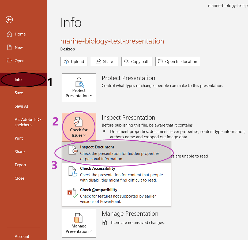Click the Inspect Document page icon
Screen dimensions: 248x240
click(x=73, y=150)
